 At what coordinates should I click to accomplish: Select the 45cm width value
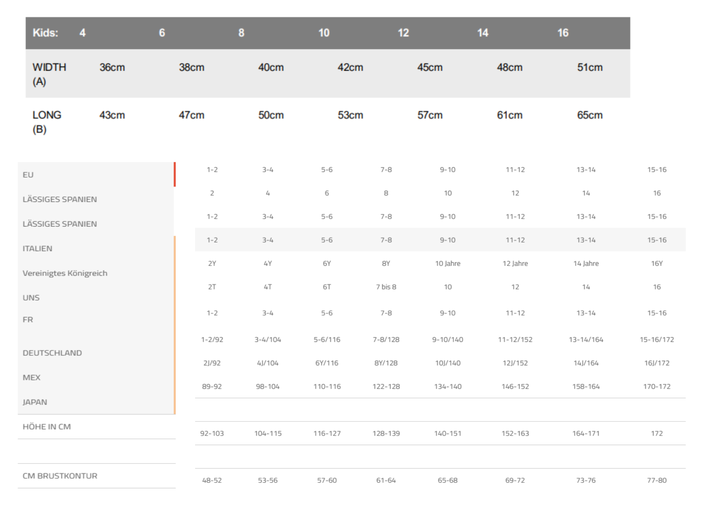[430, 67]
